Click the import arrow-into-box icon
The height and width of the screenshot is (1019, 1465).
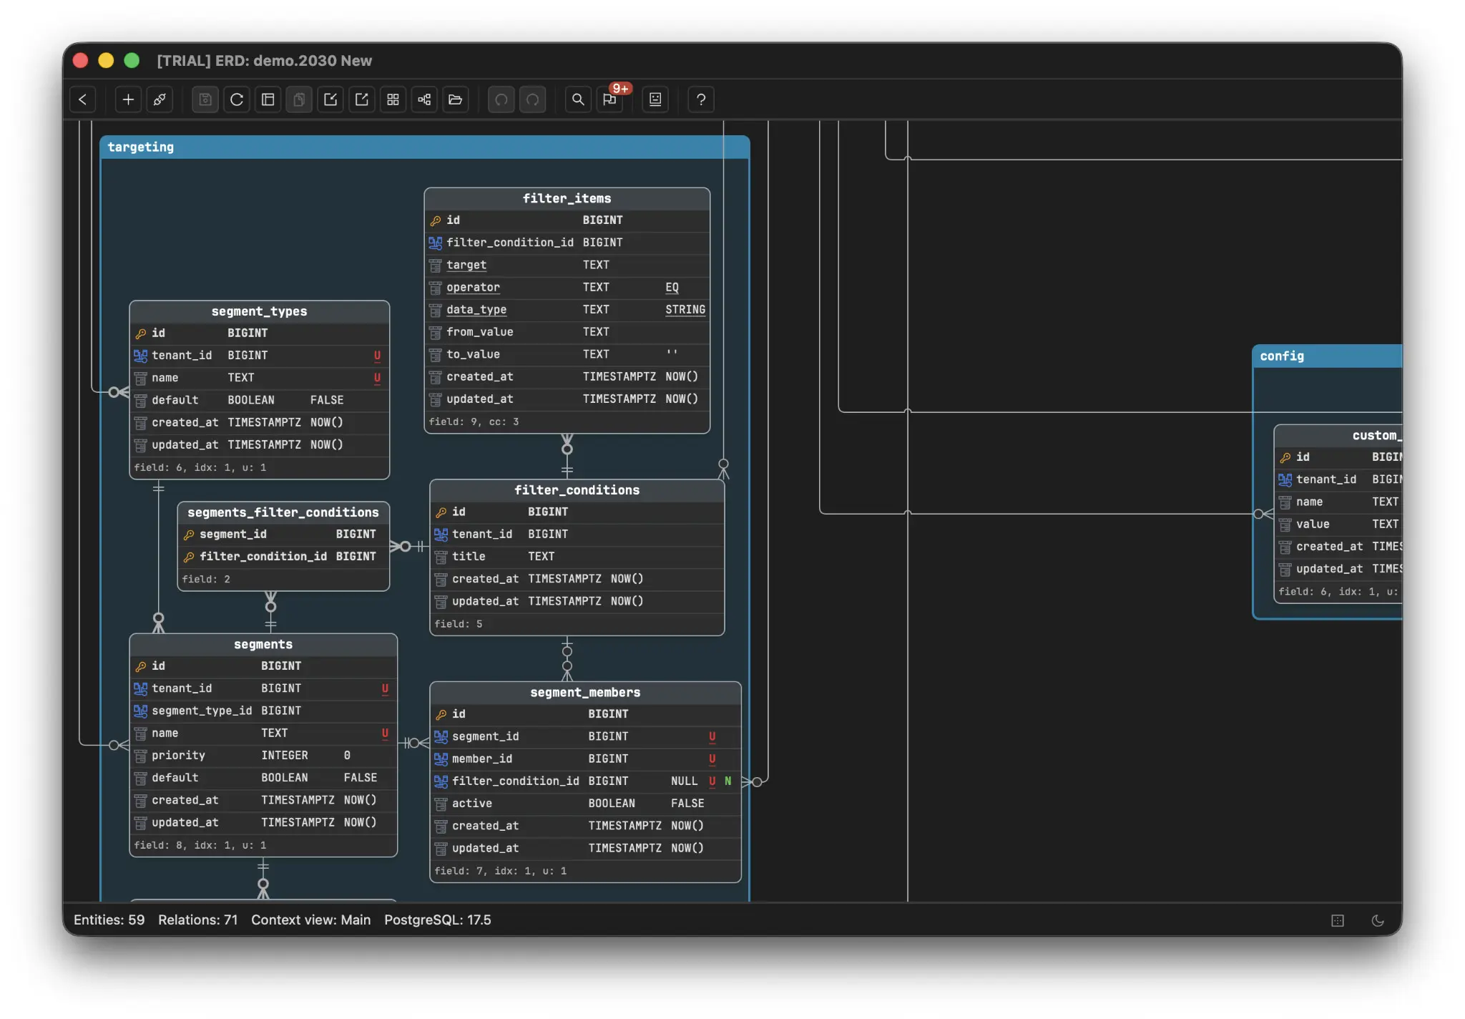tap(330, 99)
